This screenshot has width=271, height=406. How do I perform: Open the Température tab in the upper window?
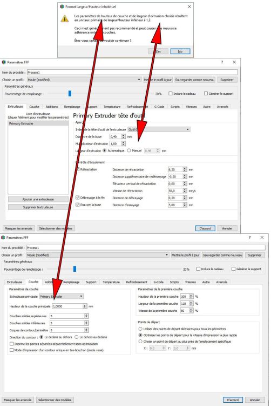112,107
